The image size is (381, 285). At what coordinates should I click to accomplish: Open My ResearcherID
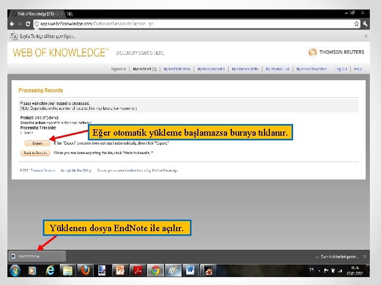(x=211, y=69)
